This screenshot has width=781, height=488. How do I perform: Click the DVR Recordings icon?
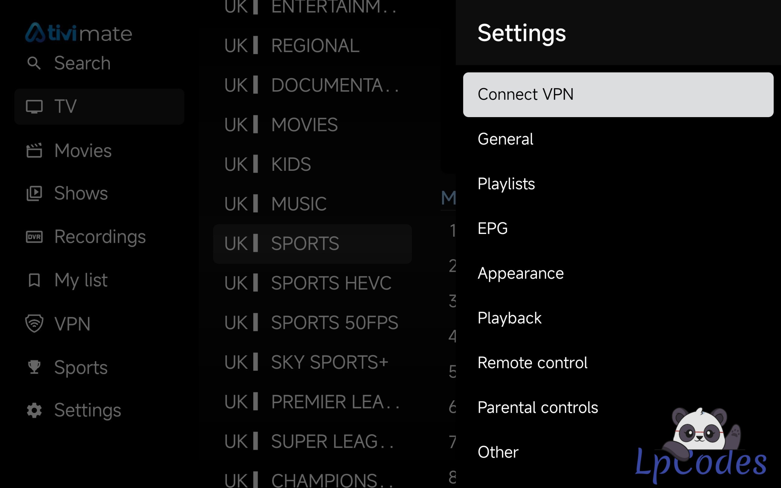(34, 237)
